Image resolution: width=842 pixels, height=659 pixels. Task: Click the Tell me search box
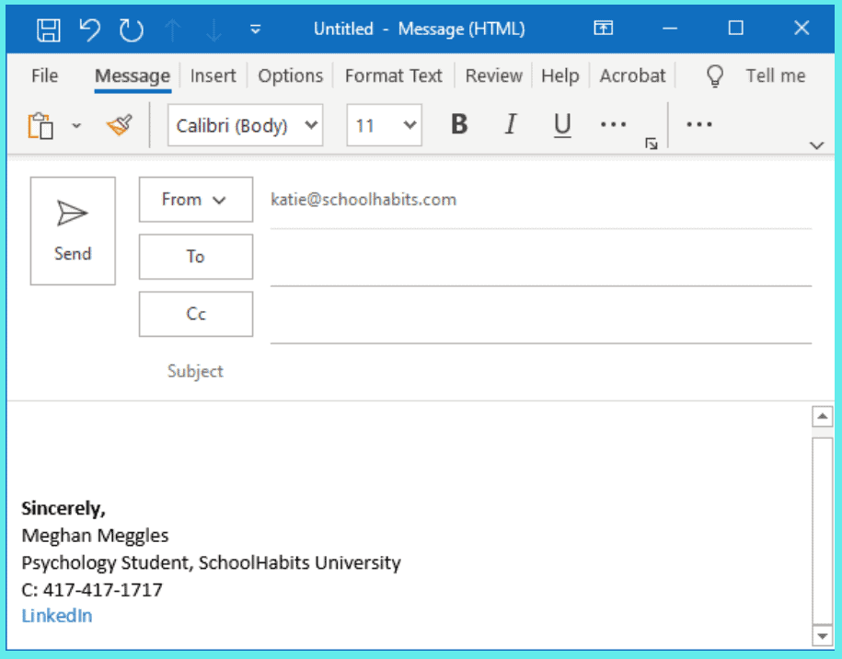pos(776,75)
